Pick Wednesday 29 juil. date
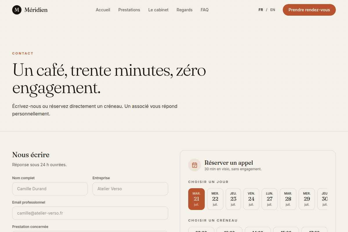This screenshot has width=348, height=232. tap(307, 199)
